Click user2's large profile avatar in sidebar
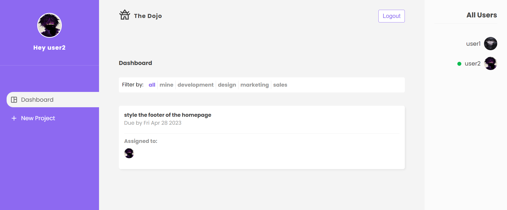The width and height of the screenshot is (507, 210). pos(49,25)
